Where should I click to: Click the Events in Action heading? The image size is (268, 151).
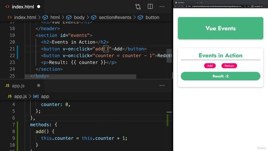pos(221,55)
